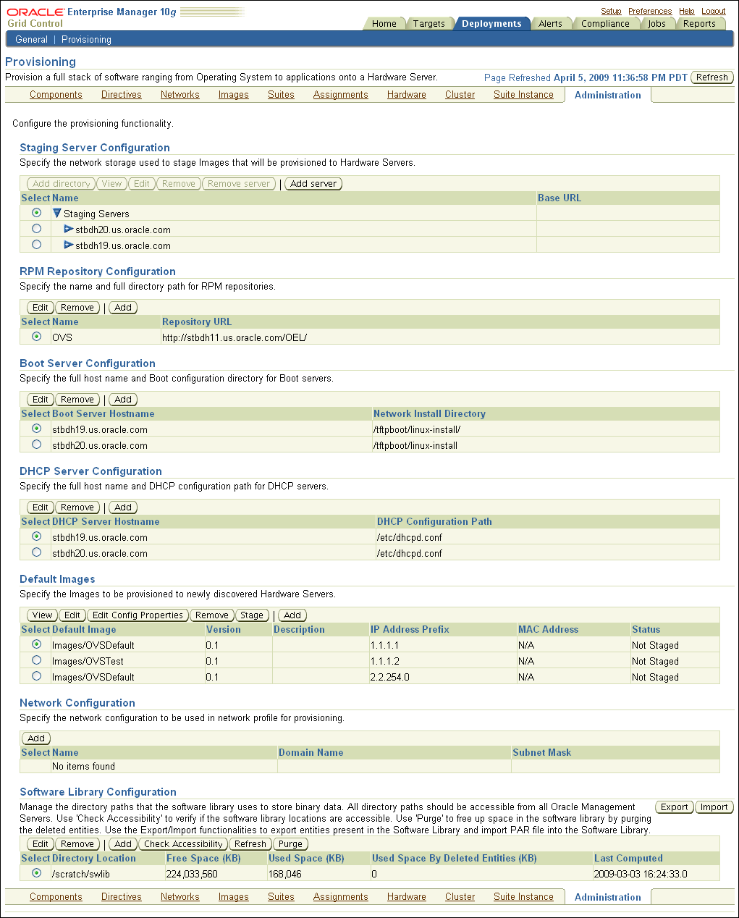Log out of Enterprise Manager
Screen dimensions: 739x918
(x=714, y=10)
